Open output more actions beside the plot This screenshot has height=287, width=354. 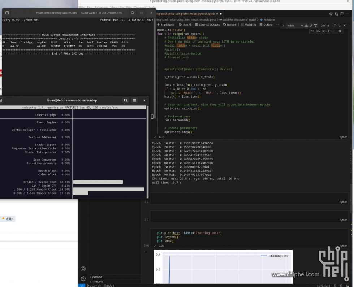(146, 252)
